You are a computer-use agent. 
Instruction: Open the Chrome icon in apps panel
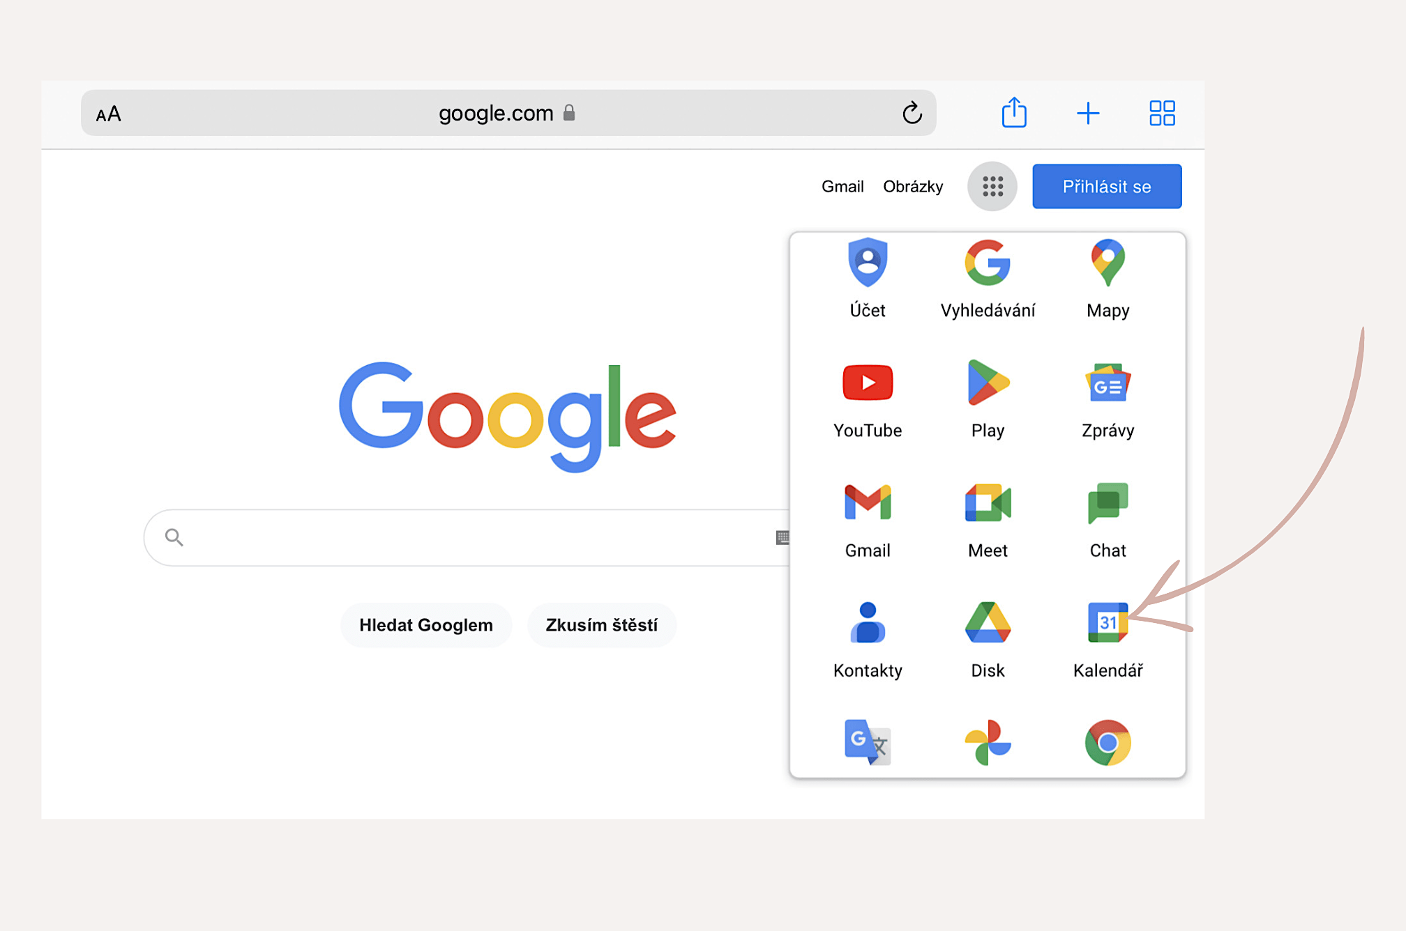coord(1108,742)
